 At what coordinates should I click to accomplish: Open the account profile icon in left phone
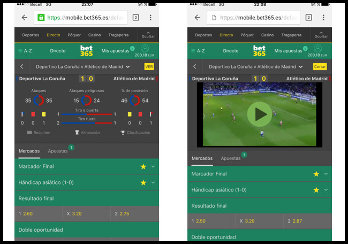(145, 48)
